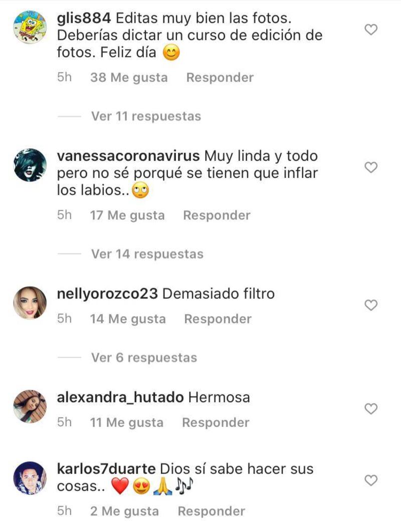Viewport: 401px width, 524px height.
Task: Tap heart icon next to alexandra_hutado comment
Action: (370, 409)
